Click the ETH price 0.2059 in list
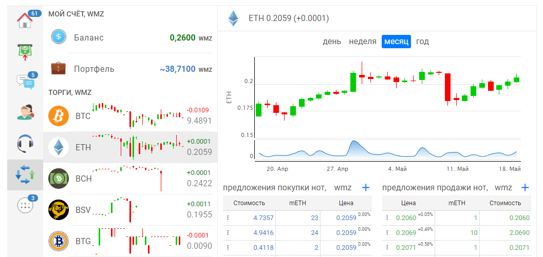 pyautogui.click(x=199, y=152)
